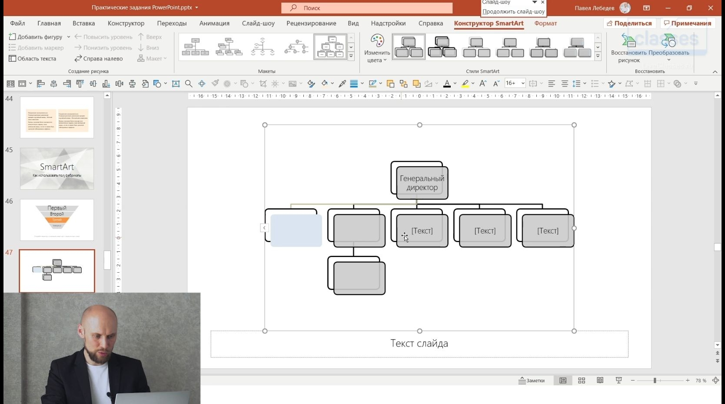Click the yellow highlighter color swatch
The height and width of the screenshot is (404, 725).
pos(465,83)
